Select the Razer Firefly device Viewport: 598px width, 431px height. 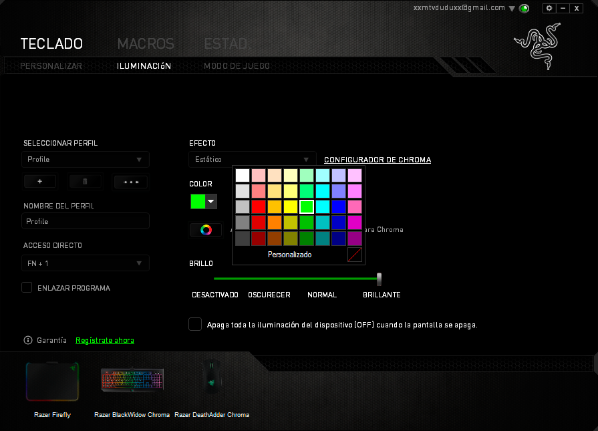point(52,382)
